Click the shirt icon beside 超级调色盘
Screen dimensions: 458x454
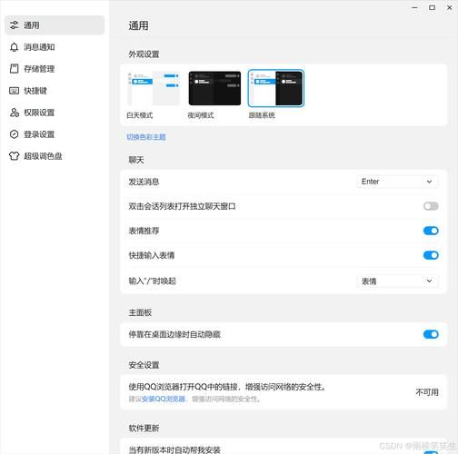click(15, 156)
